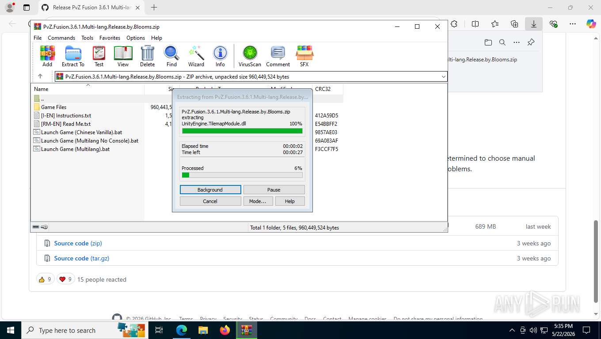Click the Delete trash can icon

[147, 56]
